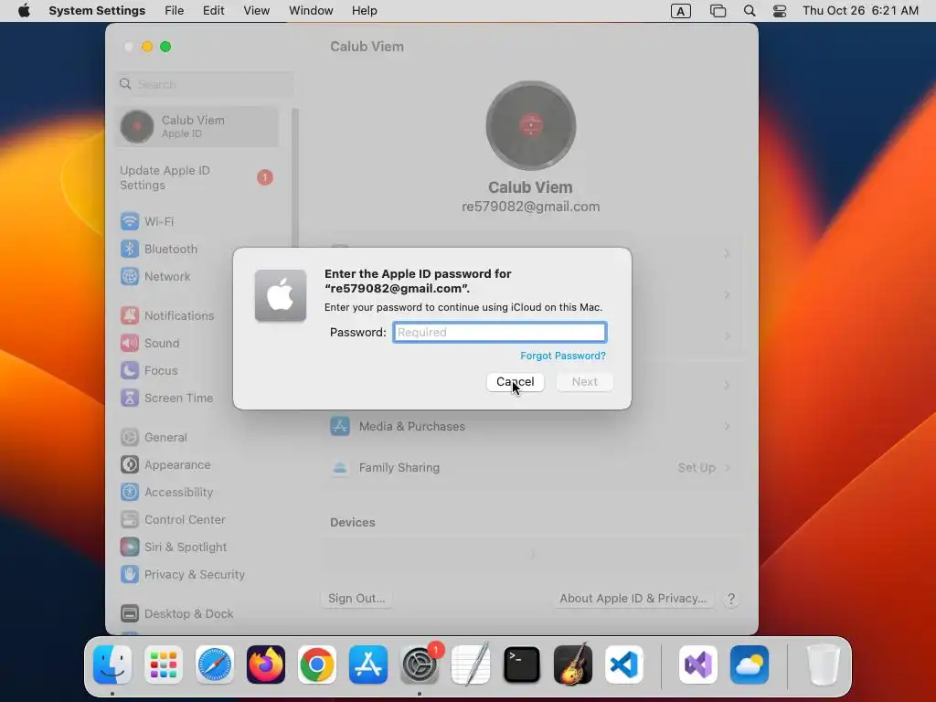
Task: Select Calub Viem Apple ID sidebar row
Action: (197, 126)
